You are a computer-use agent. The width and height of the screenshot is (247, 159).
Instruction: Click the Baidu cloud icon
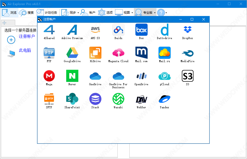pyautogui.click(x=118, y=30)
